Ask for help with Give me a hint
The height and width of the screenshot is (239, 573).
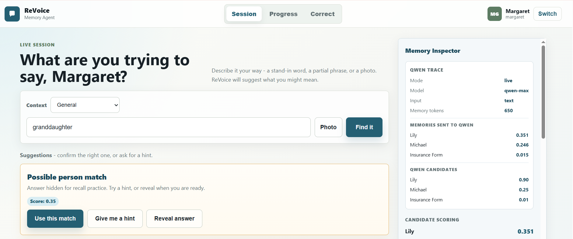pos(115,219)
